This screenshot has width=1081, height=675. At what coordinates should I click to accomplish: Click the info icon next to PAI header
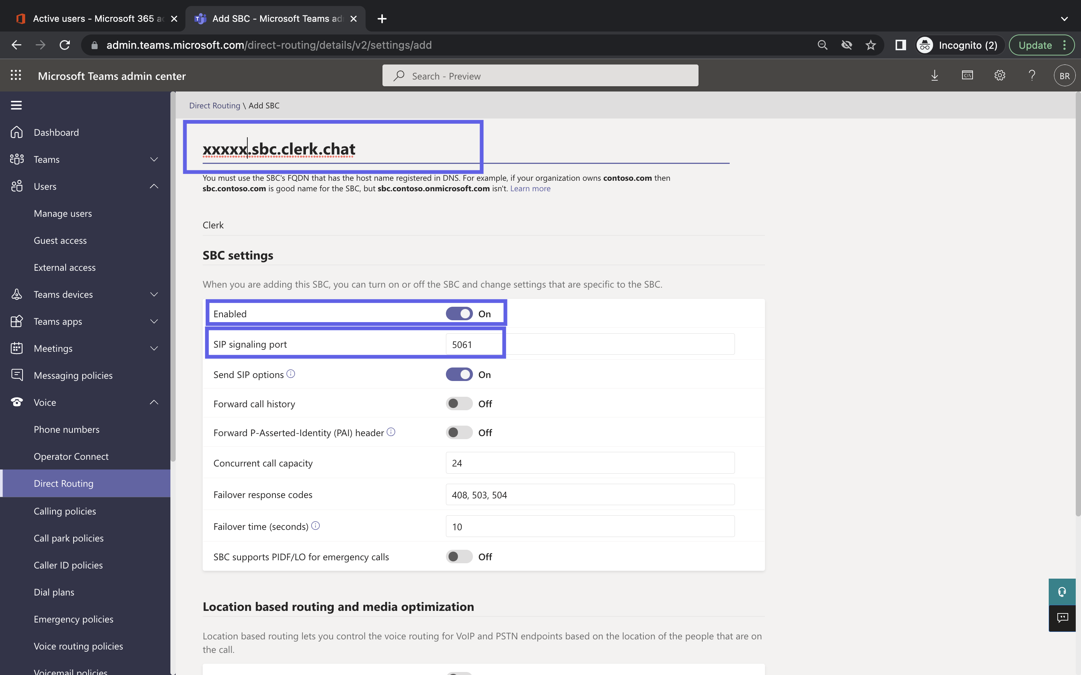391,432
